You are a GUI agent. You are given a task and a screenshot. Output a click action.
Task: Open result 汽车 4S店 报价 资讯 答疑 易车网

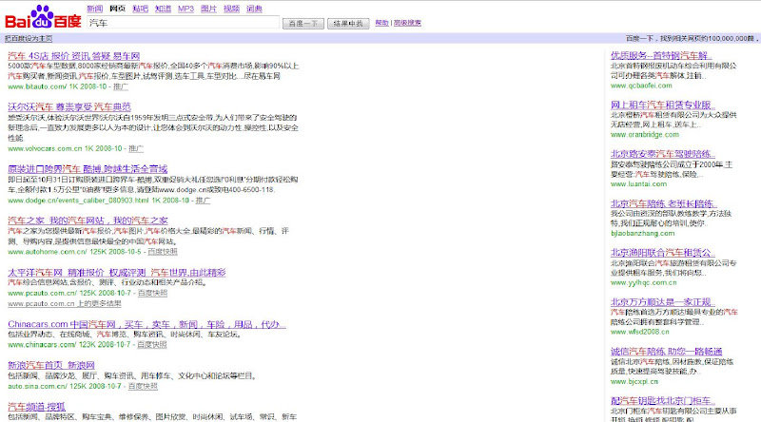pos(74,56)
